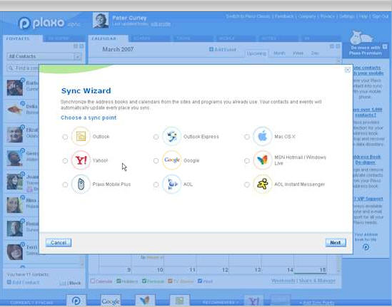Select the AOL Instant Messenger radio button

click(247, 184)
